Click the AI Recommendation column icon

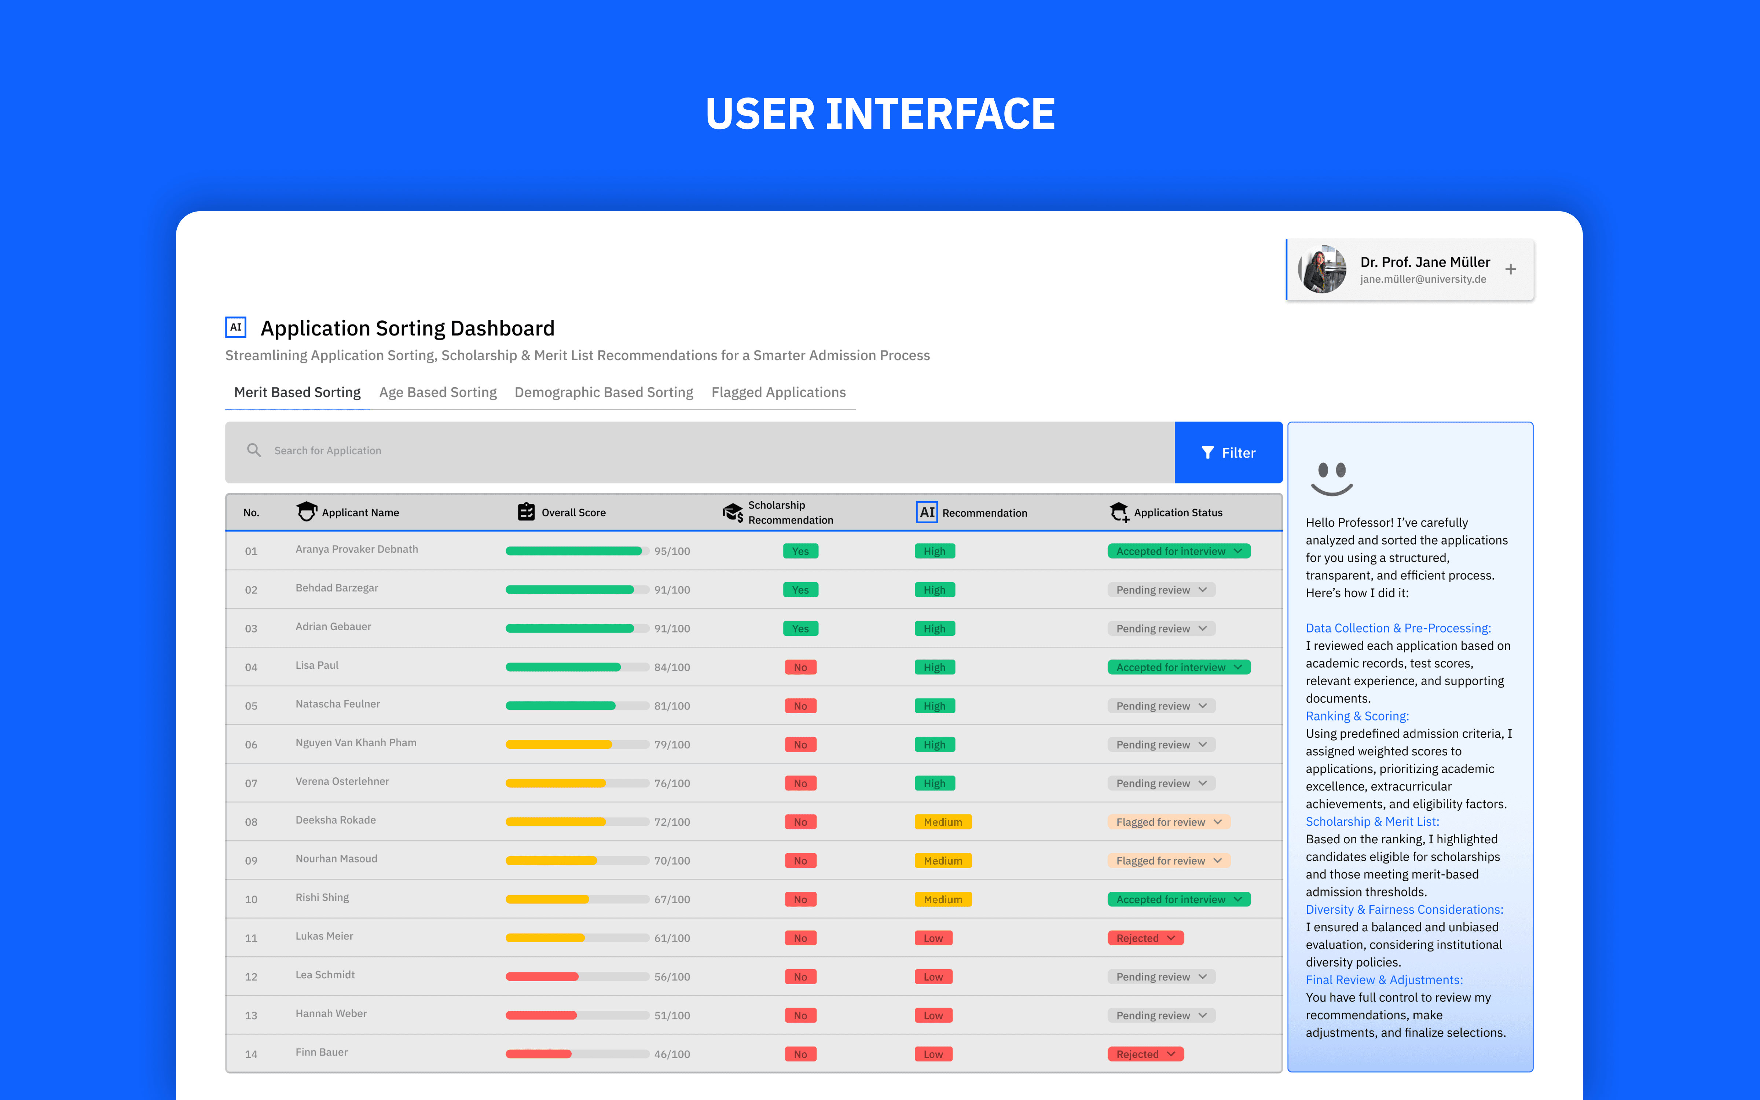point(927,512)
